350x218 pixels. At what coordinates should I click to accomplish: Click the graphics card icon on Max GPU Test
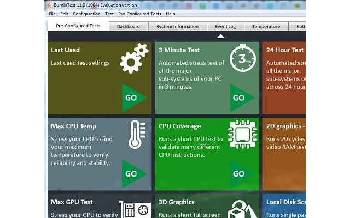(135, 209)
